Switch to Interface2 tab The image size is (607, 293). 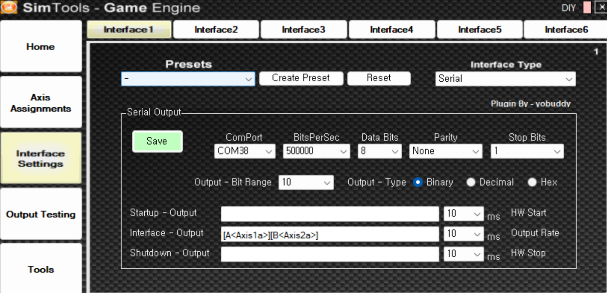point(216,29)
